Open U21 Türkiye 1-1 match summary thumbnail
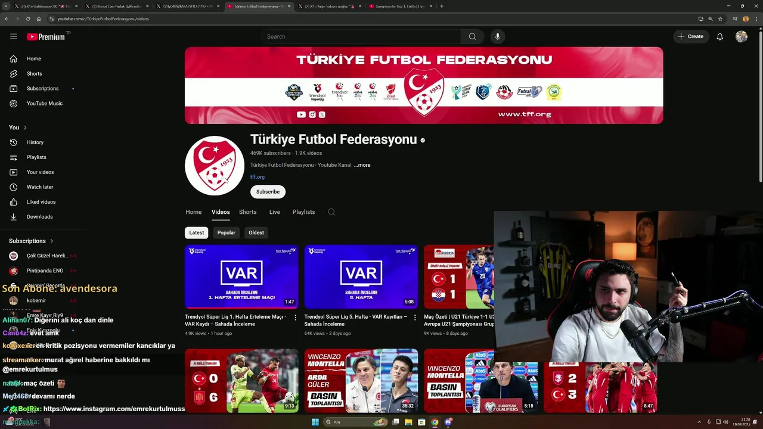 459,276
